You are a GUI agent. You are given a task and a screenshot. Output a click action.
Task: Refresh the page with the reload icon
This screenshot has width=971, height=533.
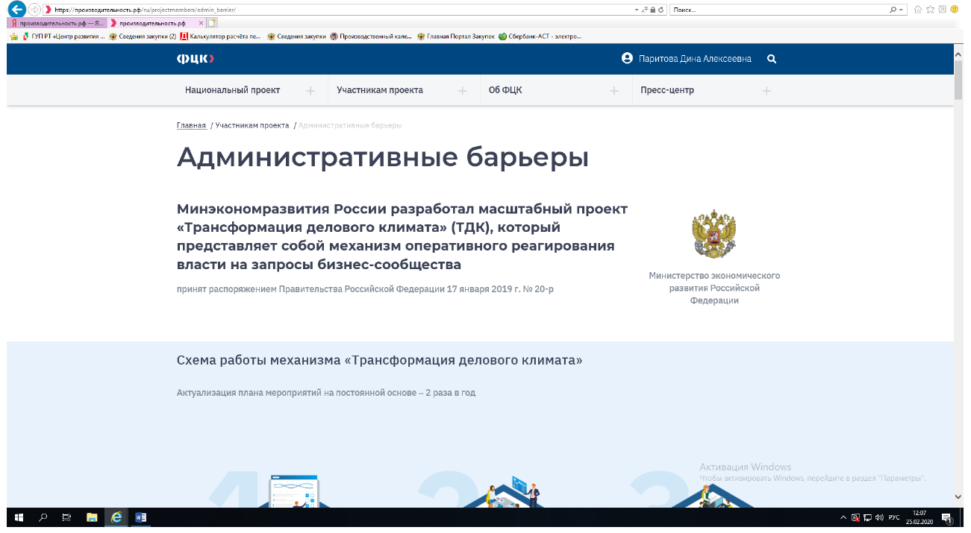point(661,10)
